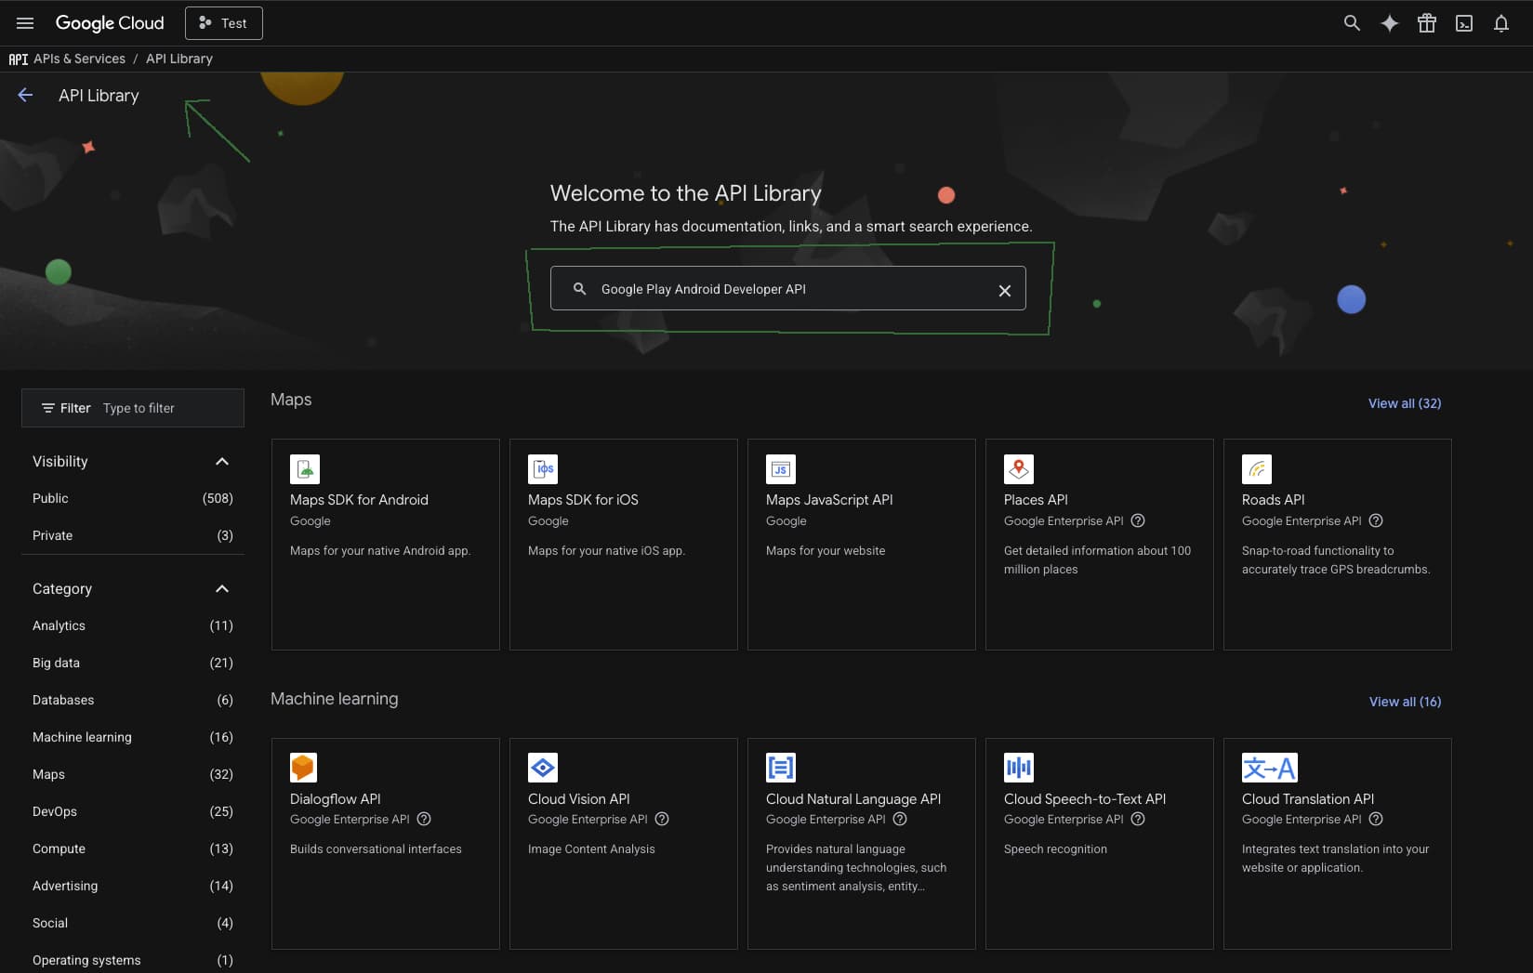Open Cloud Speech-to-Text API title

pos(1085,799)
